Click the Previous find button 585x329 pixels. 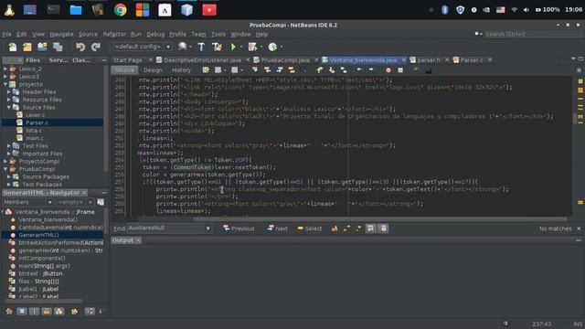coord(239,228)
